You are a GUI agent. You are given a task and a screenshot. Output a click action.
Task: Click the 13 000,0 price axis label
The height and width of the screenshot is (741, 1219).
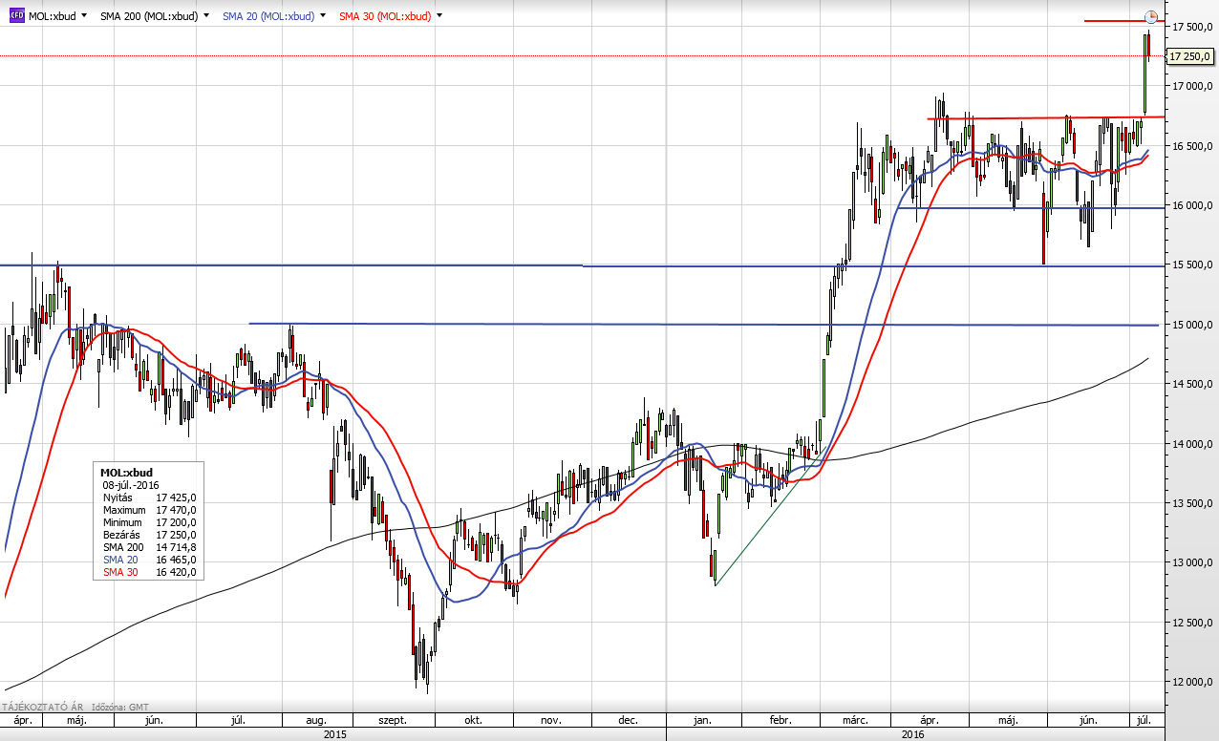[x=1191, y=562]
